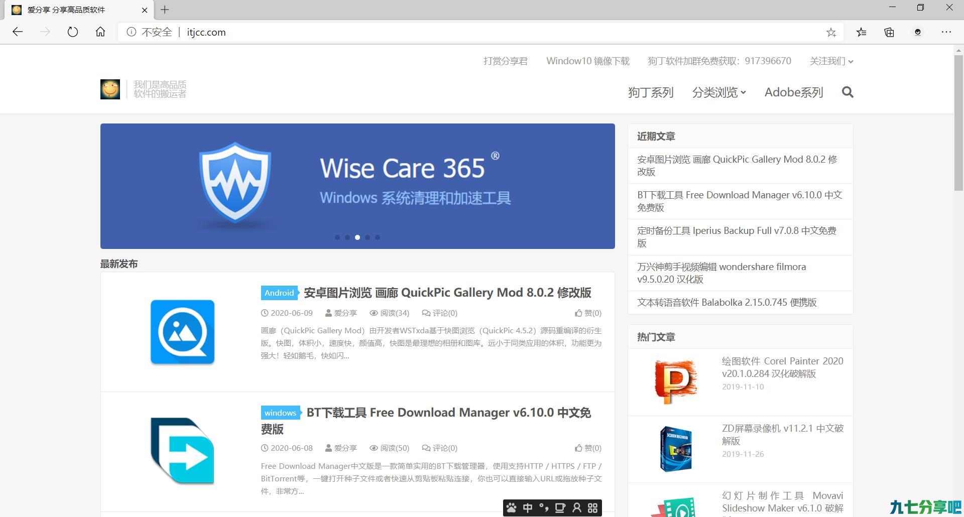This screenshot has width=964, height=517.
Task: Expand the 分类浏览 menu
Action: [x=719, y=92]
